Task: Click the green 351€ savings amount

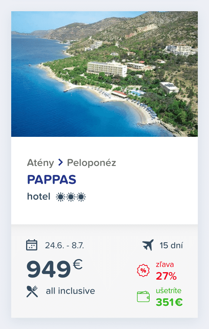Action: [x=169, y=302]
